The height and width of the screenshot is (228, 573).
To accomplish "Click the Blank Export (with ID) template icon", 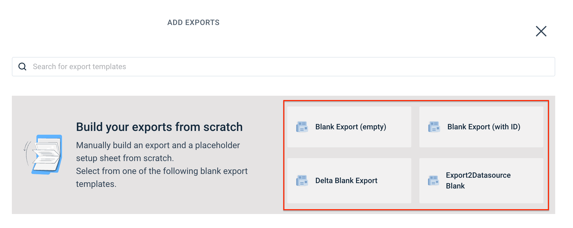I will click(x=434, y=127).
